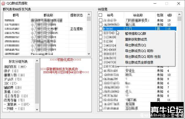This screenshot has width=185, height=119.
Task: Minimize the QQ群成员提取 window
Action: click(x=155, y=3)
